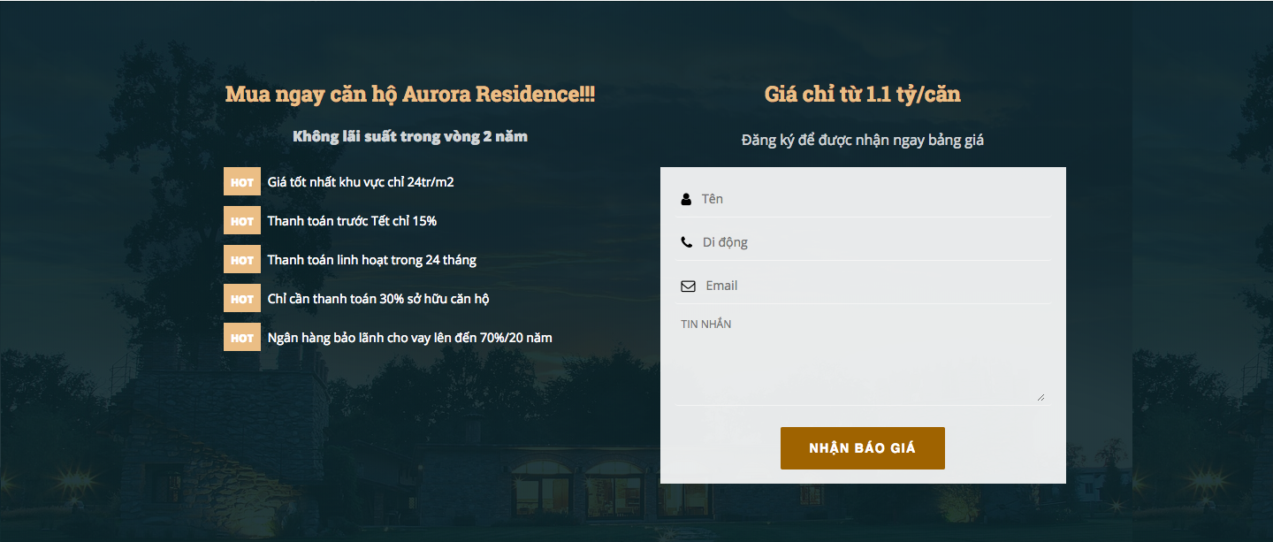Click the textarea resize handle corner
The height and width of the screenshot is (542, 1273).
[x=1041, y=397]
